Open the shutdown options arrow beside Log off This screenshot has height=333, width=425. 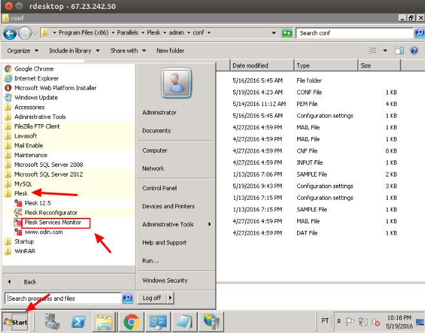(x=171, y=298)
